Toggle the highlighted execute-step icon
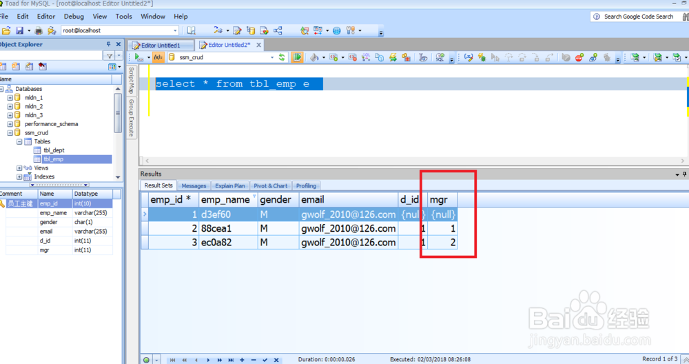The image size is (689, 364). [x=297, y=57]
